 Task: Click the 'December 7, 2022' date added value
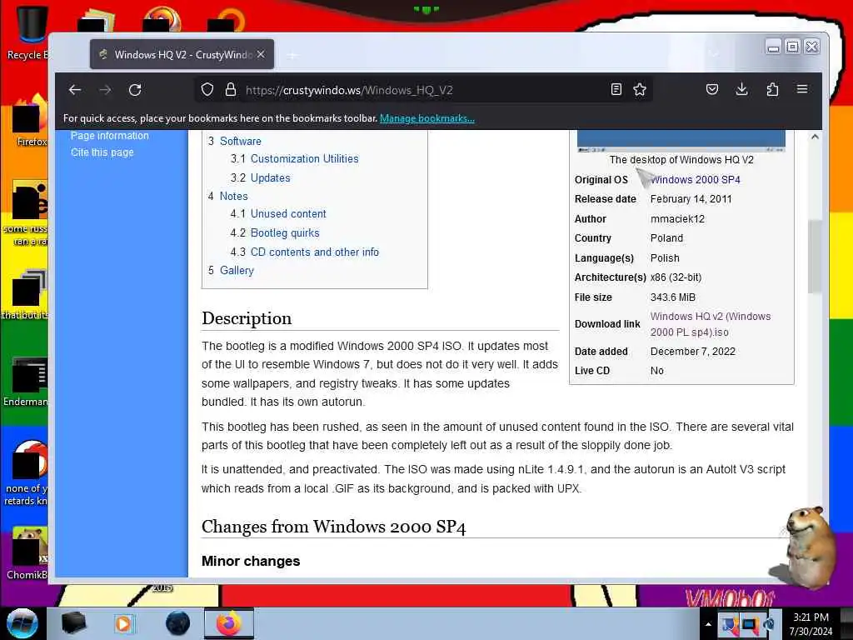692,352
